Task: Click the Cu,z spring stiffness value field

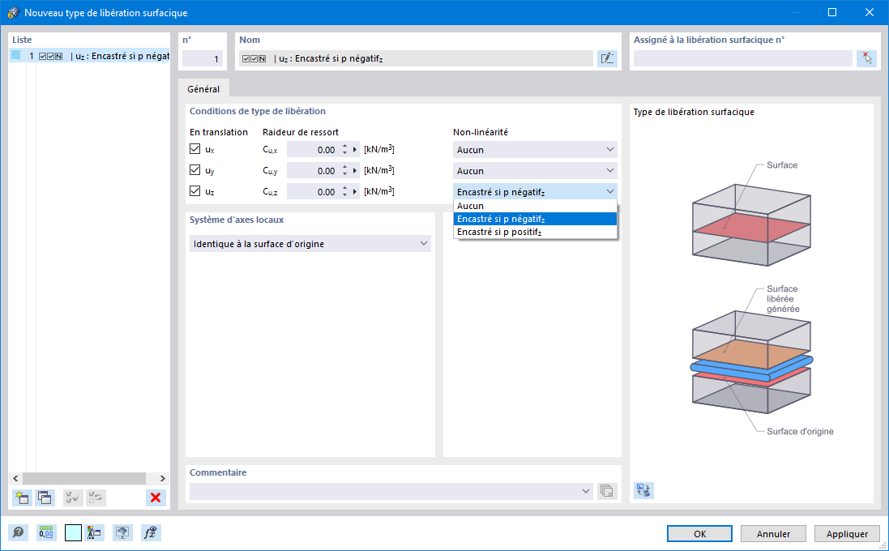Action: point(312,191)
